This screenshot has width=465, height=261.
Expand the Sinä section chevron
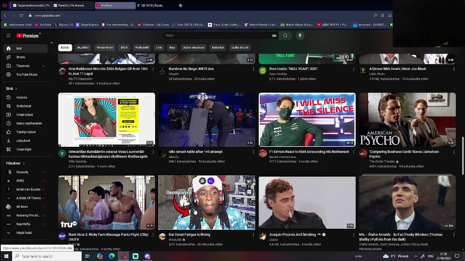[16, 89]
